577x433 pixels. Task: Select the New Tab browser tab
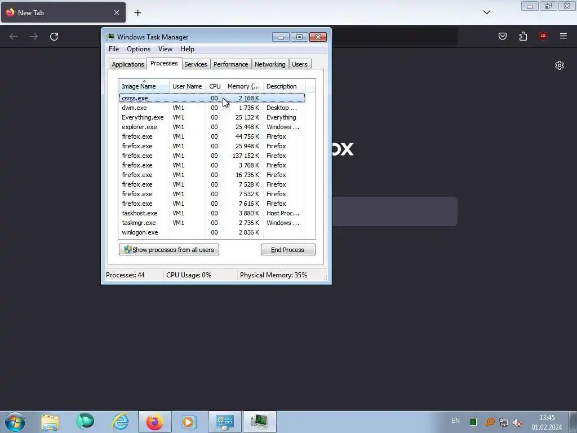[63, 12]
